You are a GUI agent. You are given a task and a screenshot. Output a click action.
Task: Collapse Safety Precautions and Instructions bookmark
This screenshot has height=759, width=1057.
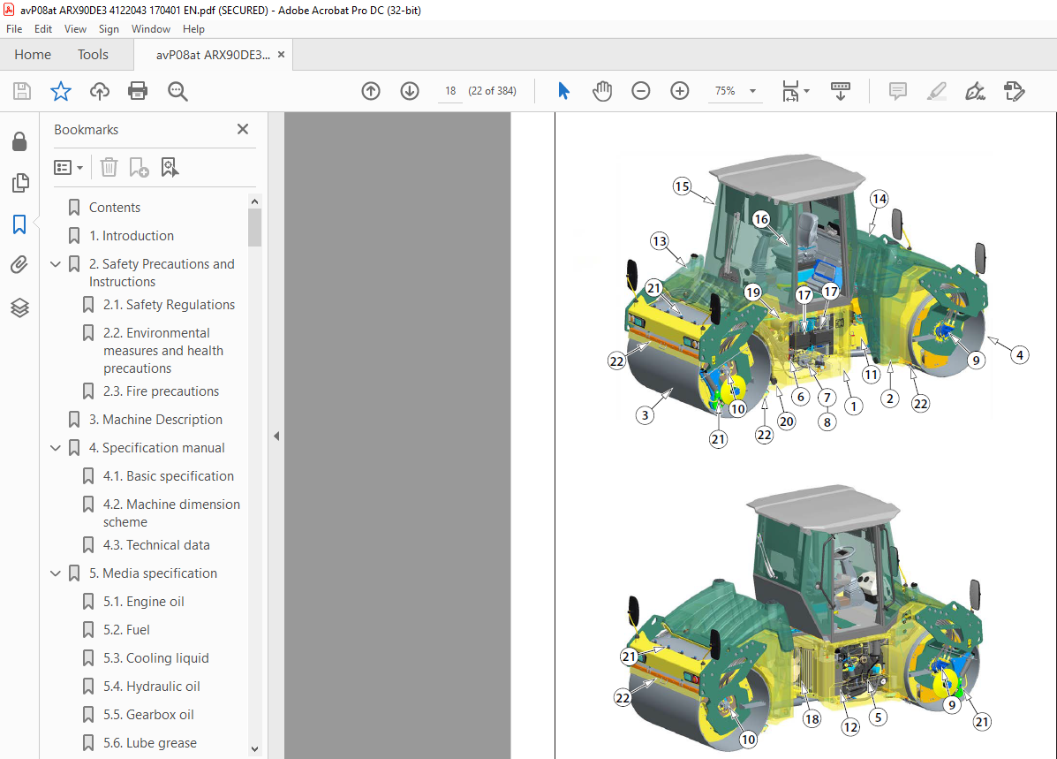click(56, 264)
